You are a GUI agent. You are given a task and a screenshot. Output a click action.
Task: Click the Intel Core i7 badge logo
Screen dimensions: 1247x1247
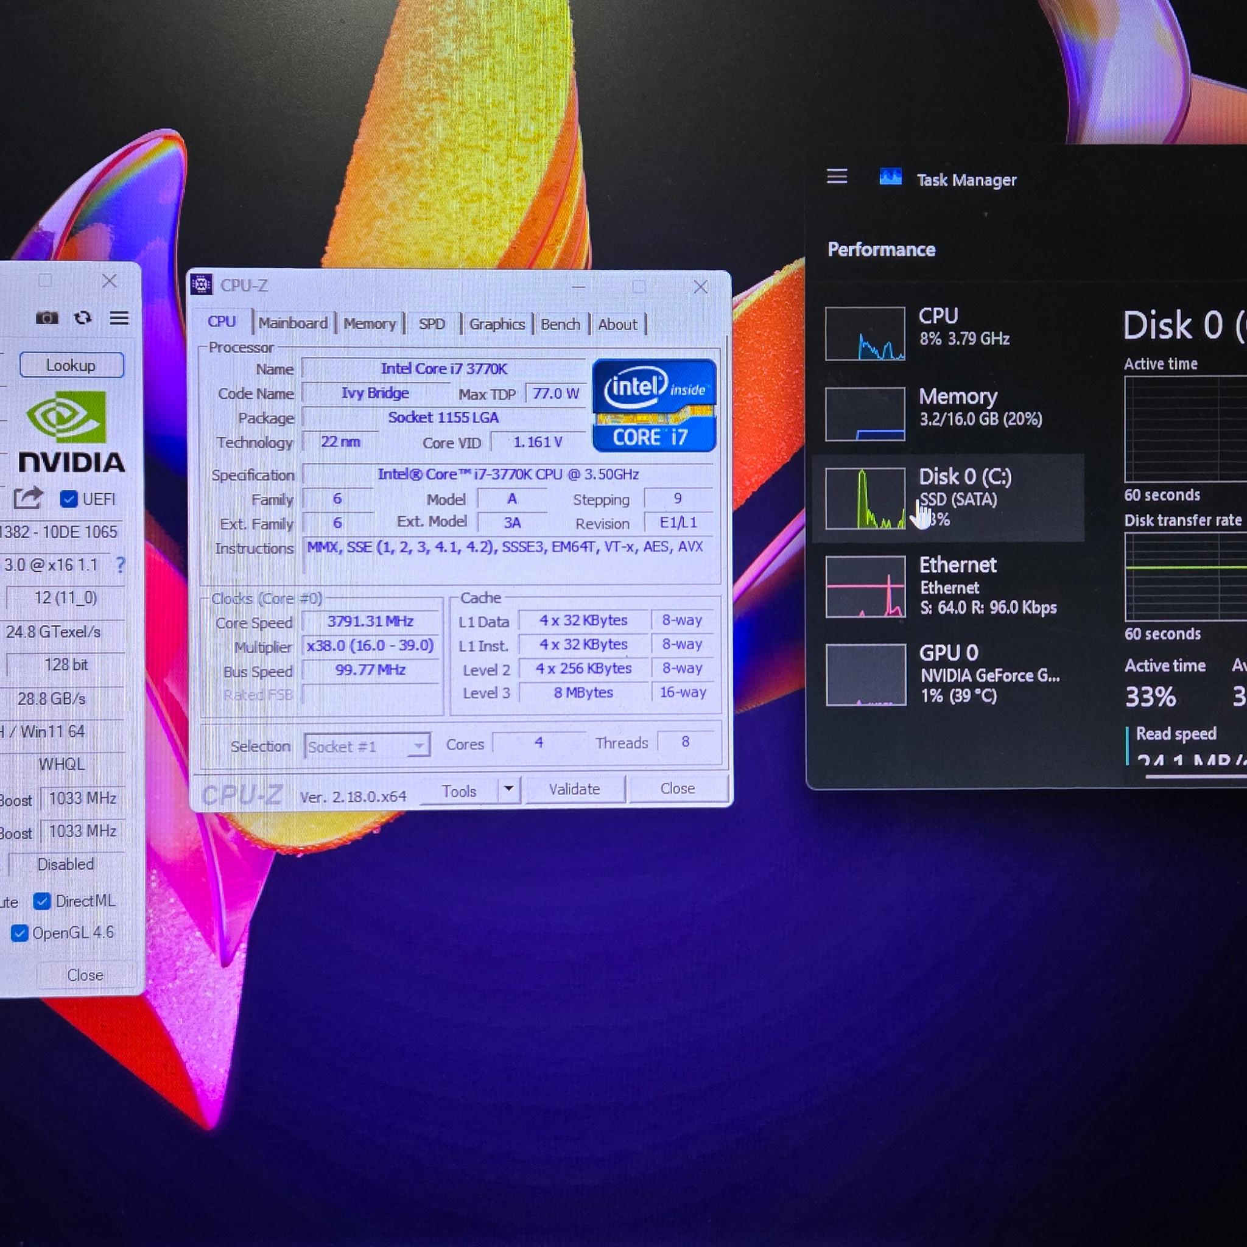[x=654, y=405]
